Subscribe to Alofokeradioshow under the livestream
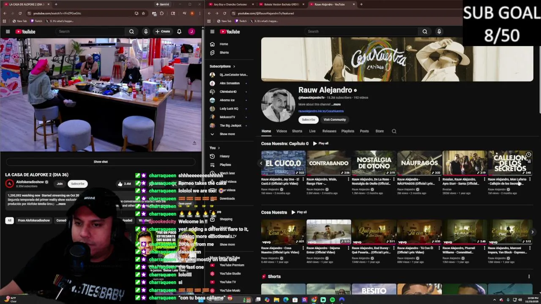 tap(77, 184)
